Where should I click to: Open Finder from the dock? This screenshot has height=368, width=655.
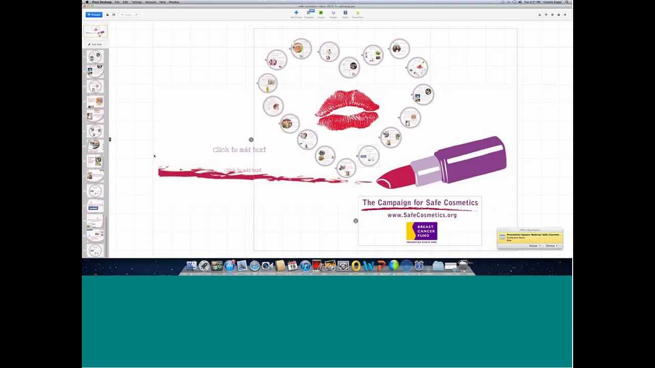pos(191,266)
